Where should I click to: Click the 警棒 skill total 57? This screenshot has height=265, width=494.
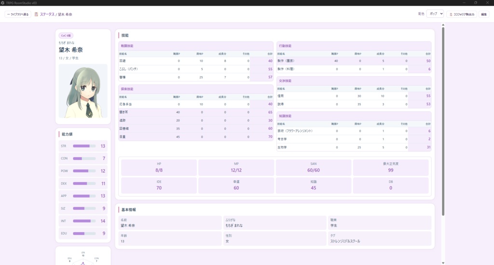(270, 77)
